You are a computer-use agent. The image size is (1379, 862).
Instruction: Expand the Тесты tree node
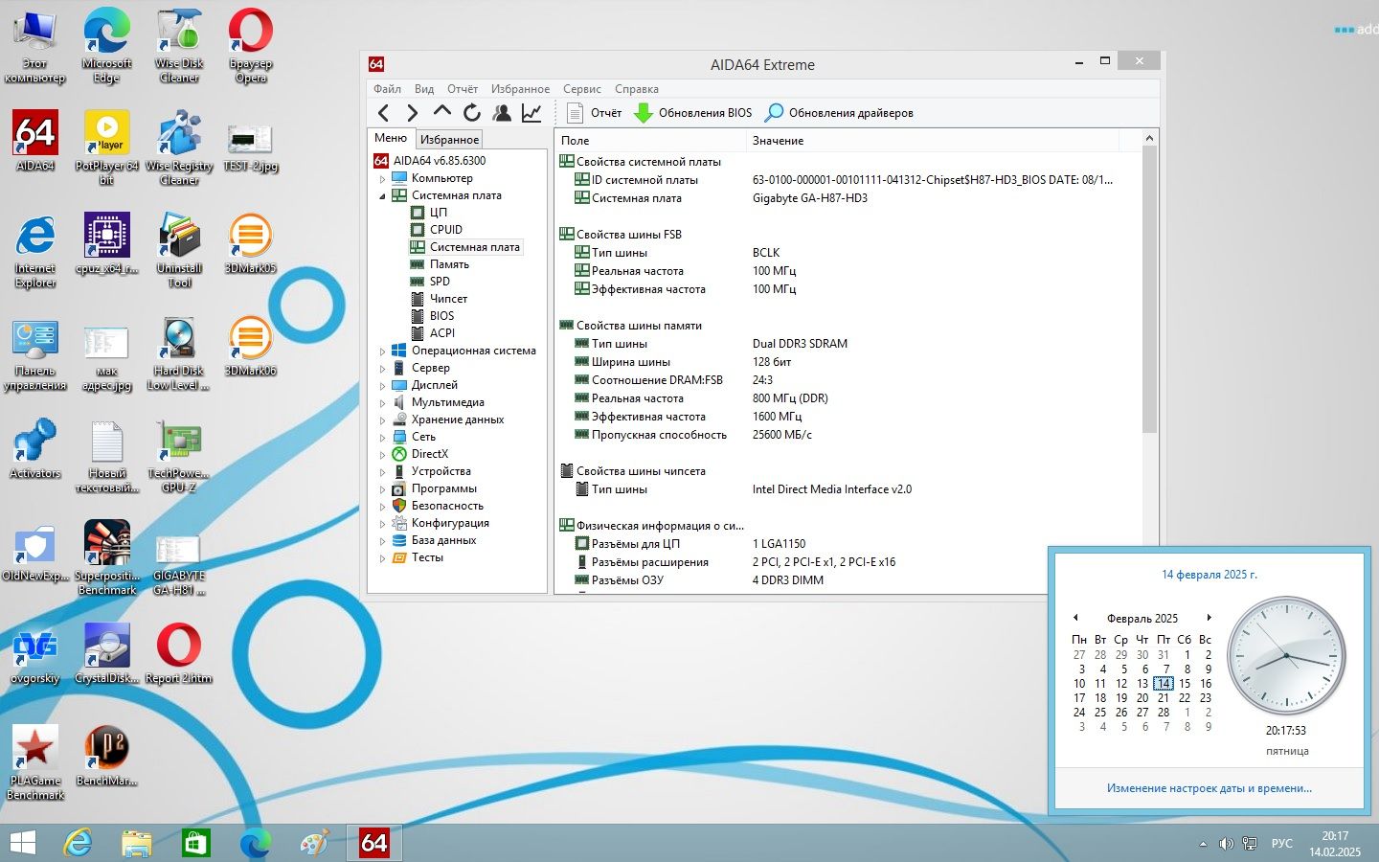pos(382,558)
